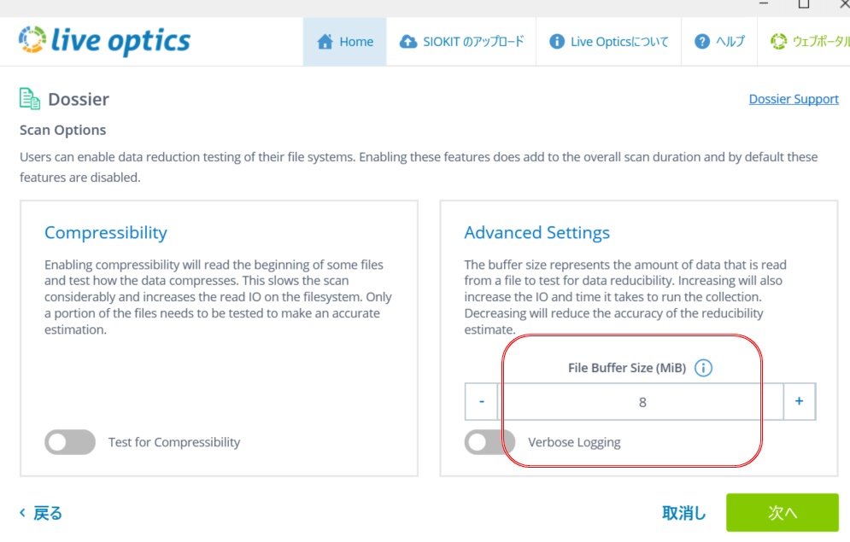Decrease file buffer size with minus button
The height and width of the screenshot is (542, 850).
(x=481, y=402)
